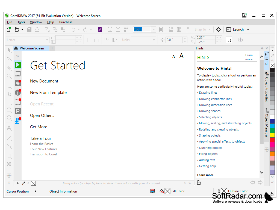Viewport: 280px width, 210px height.
Task: Click the nudge distance 0.0 field
Action: (174, 40)
